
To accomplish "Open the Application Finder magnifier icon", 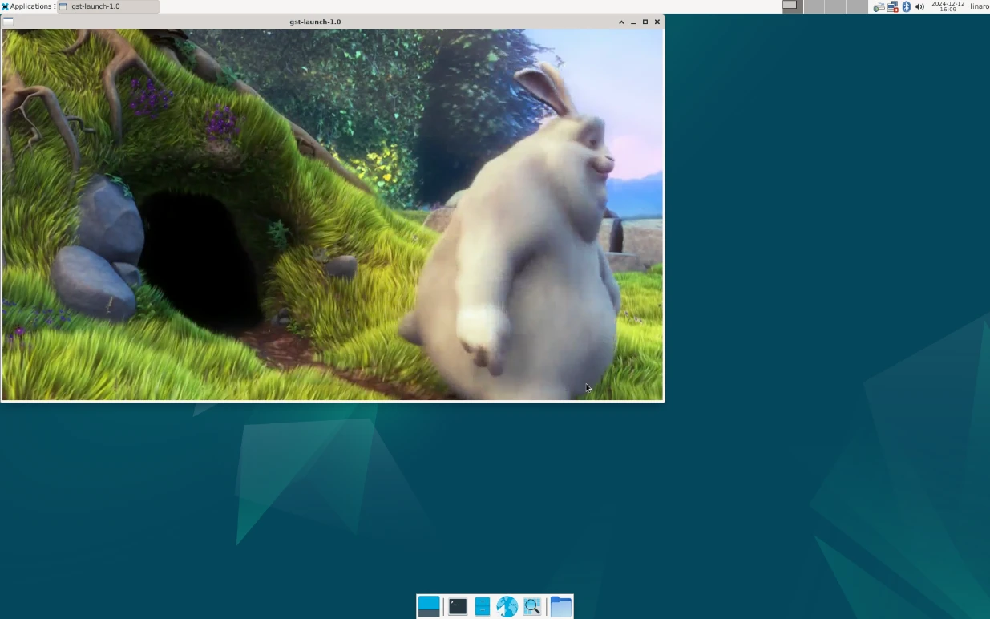I will [x=531, y=606].
